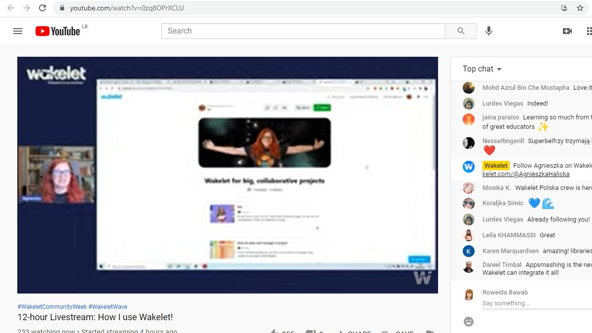592x333 pixels.
Task: Click Karen Marquardsen 'amazing! libraries' message
Action: [x=567, y=251]
